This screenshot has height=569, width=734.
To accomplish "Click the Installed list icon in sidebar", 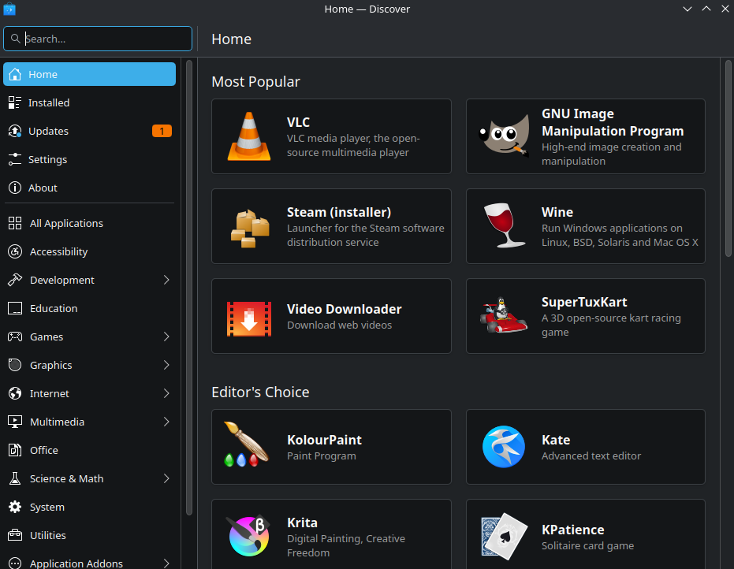I will point(15,102).
